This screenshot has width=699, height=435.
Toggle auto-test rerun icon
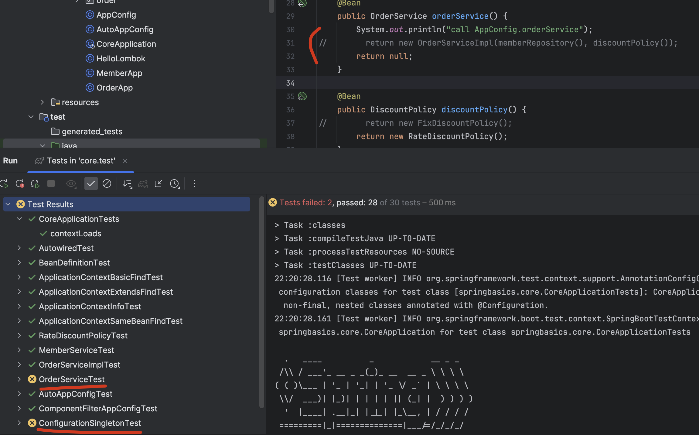pyautogui.click(x=35, y=184)
